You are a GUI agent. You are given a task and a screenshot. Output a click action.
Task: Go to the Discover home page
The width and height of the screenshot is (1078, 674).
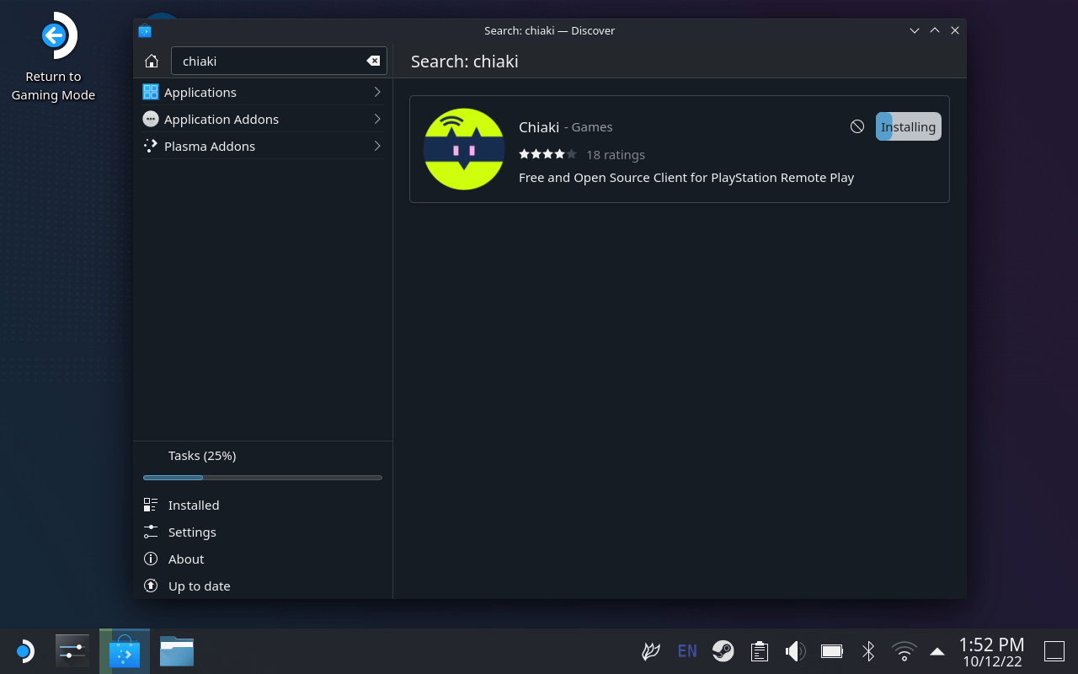click(152, 61)
